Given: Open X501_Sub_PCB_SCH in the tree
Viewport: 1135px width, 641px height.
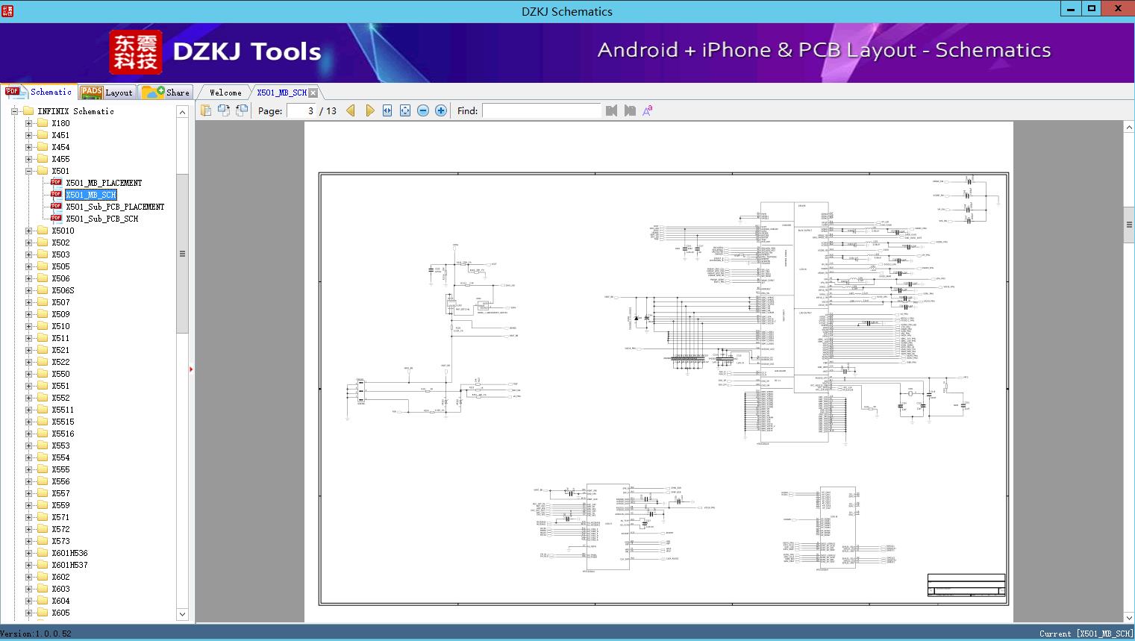Looking at the screenshot, I should click(x=101, y=219).
